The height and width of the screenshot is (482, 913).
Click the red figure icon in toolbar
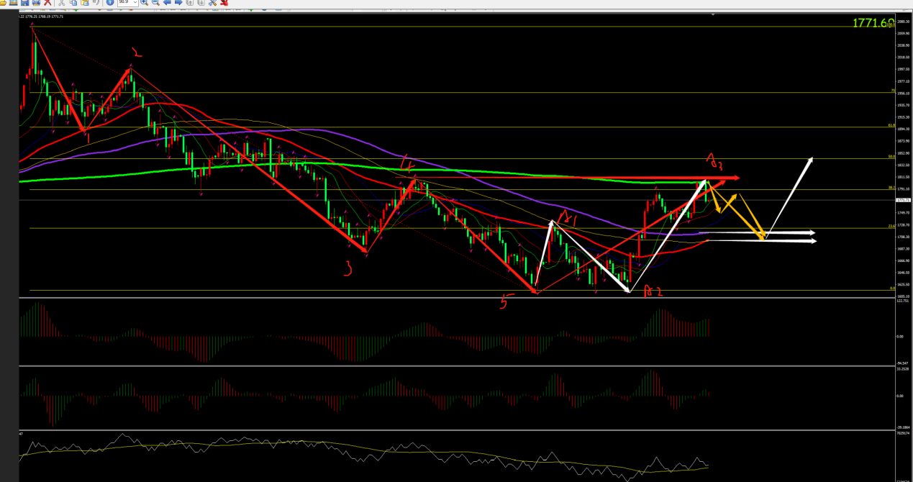pyautogui.click(x=224, y=2)
